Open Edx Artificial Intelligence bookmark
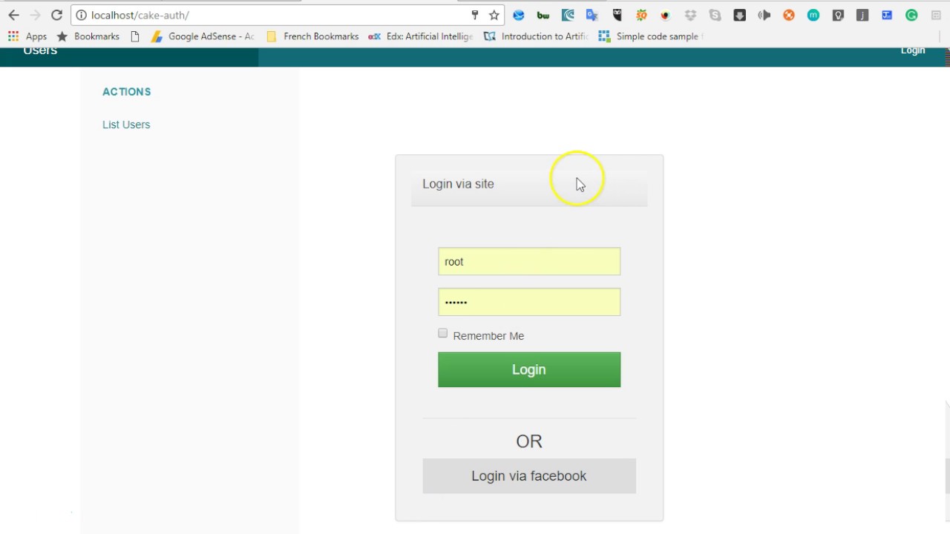 [421, 36]
